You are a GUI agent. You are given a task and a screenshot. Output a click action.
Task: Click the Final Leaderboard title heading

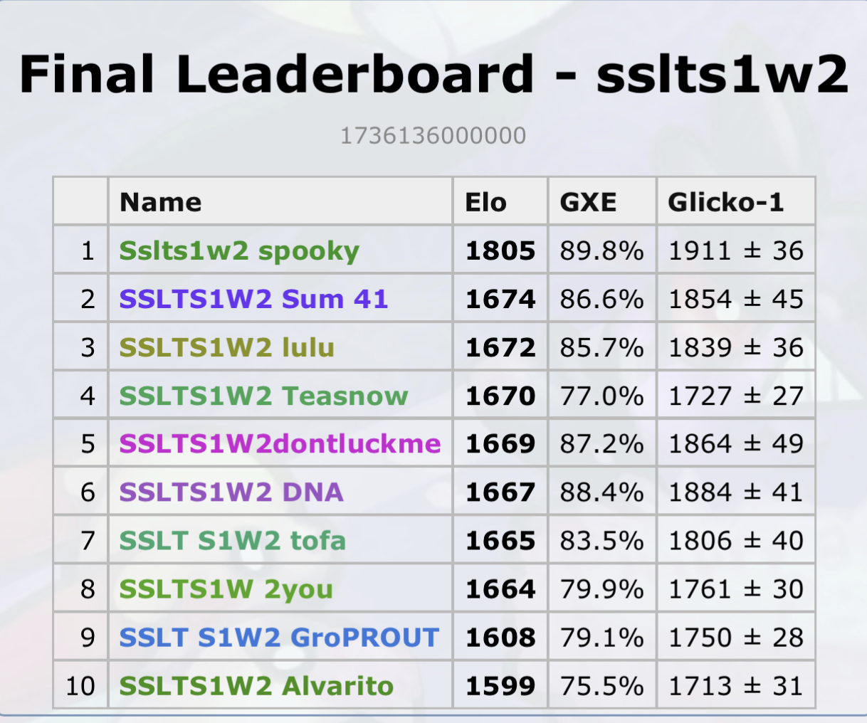[x=433, y=74]
